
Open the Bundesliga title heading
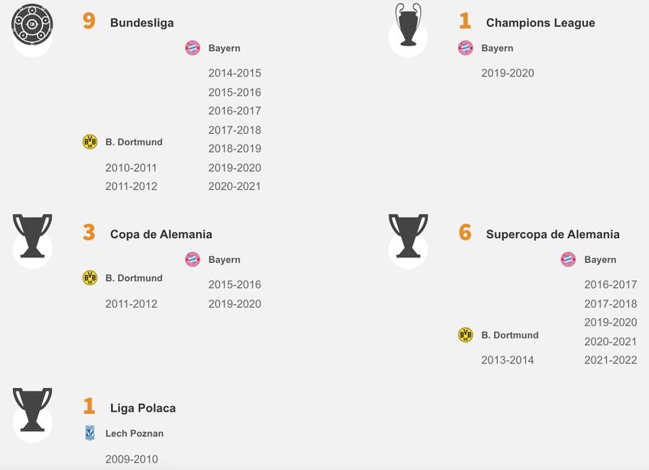click(141, 23)
